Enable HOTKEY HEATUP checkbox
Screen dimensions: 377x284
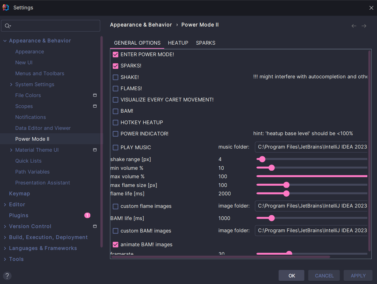point(116,123)
